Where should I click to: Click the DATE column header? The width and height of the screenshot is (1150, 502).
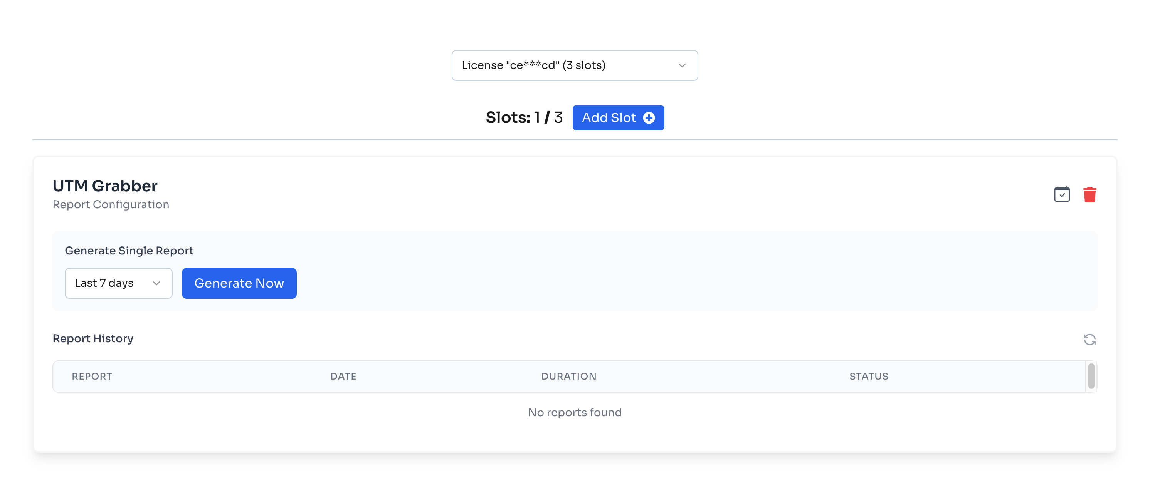pyautogui.click(x=343, y=376)
